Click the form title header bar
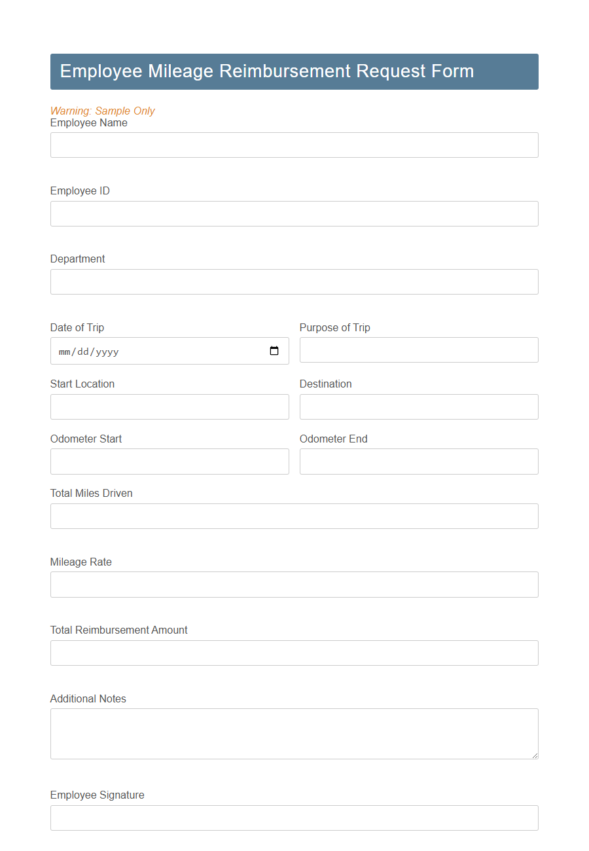 (294, 71)
